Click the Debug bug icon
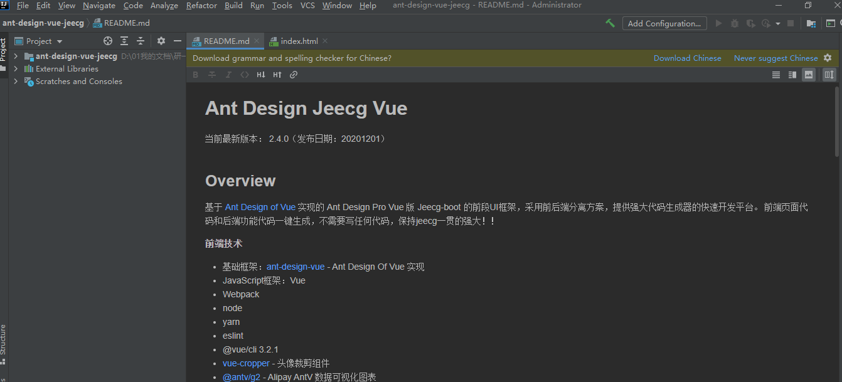The width and height of the screenshot is (842, 382). tap(735, 23)
